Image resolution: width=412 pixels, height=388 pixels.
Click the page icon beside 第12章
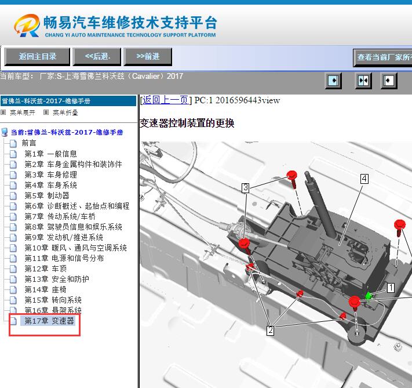(13, 269)
